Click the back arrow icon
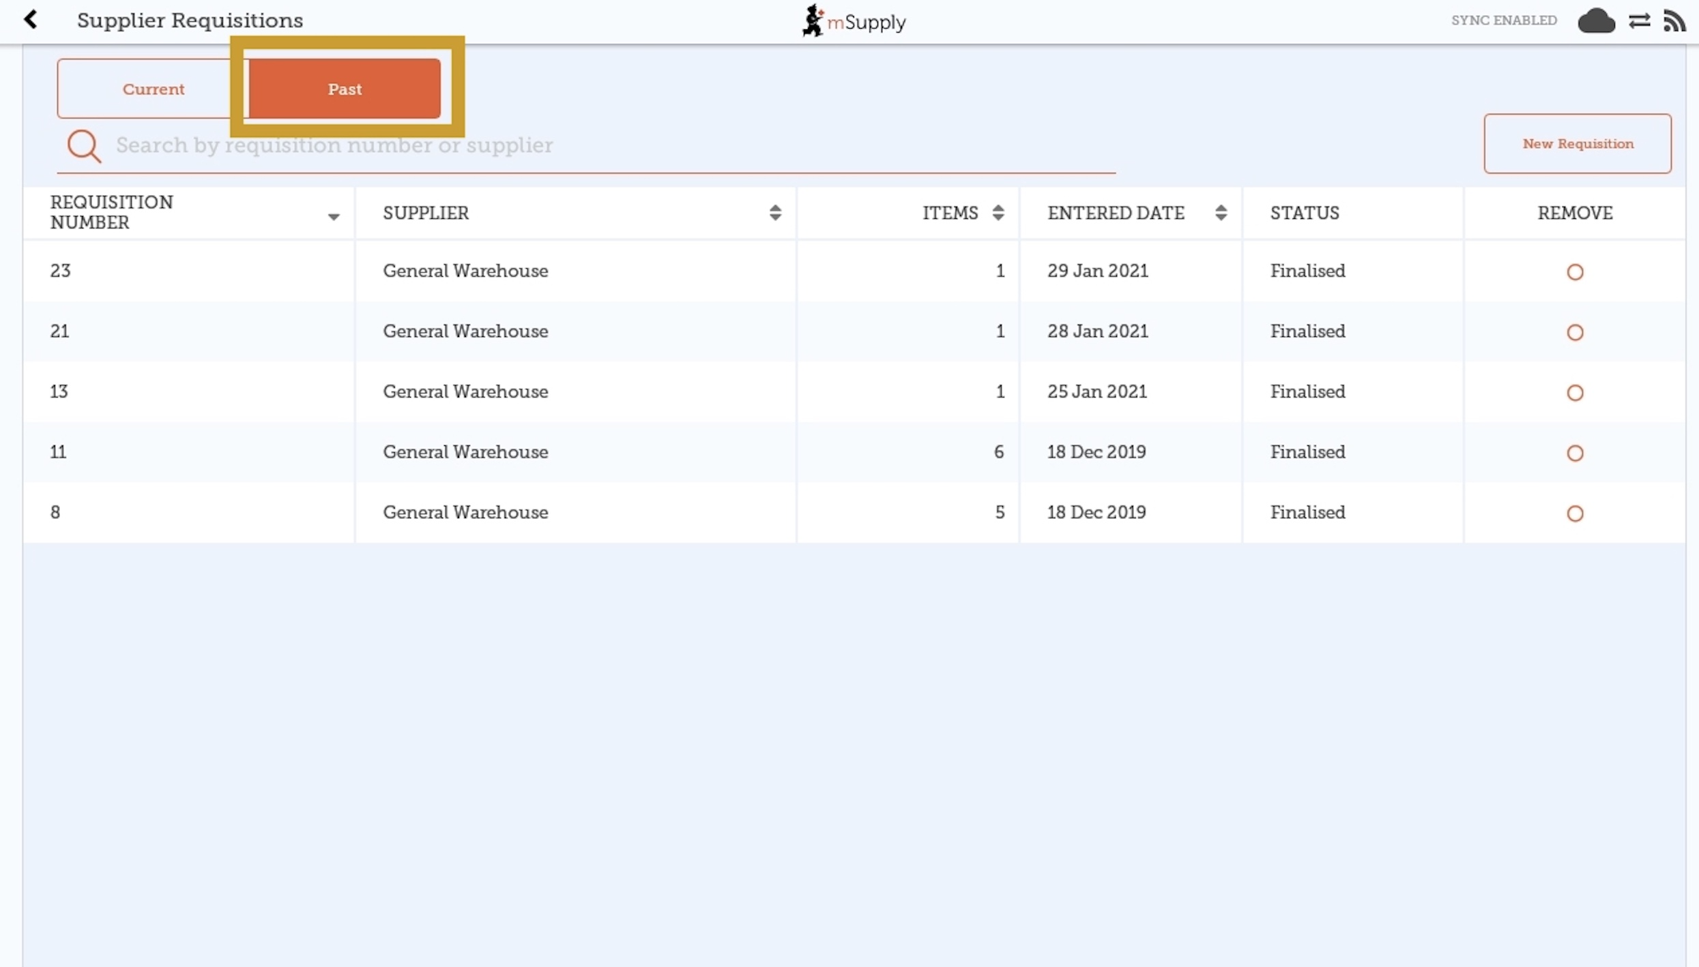The height and width of the screenshot is (967, 1699). point(31,19)
